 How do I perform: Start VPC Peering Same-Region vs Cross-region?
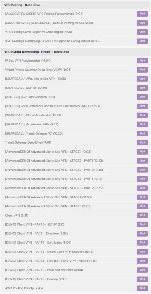pyautogui.click(x=142, y=32)
